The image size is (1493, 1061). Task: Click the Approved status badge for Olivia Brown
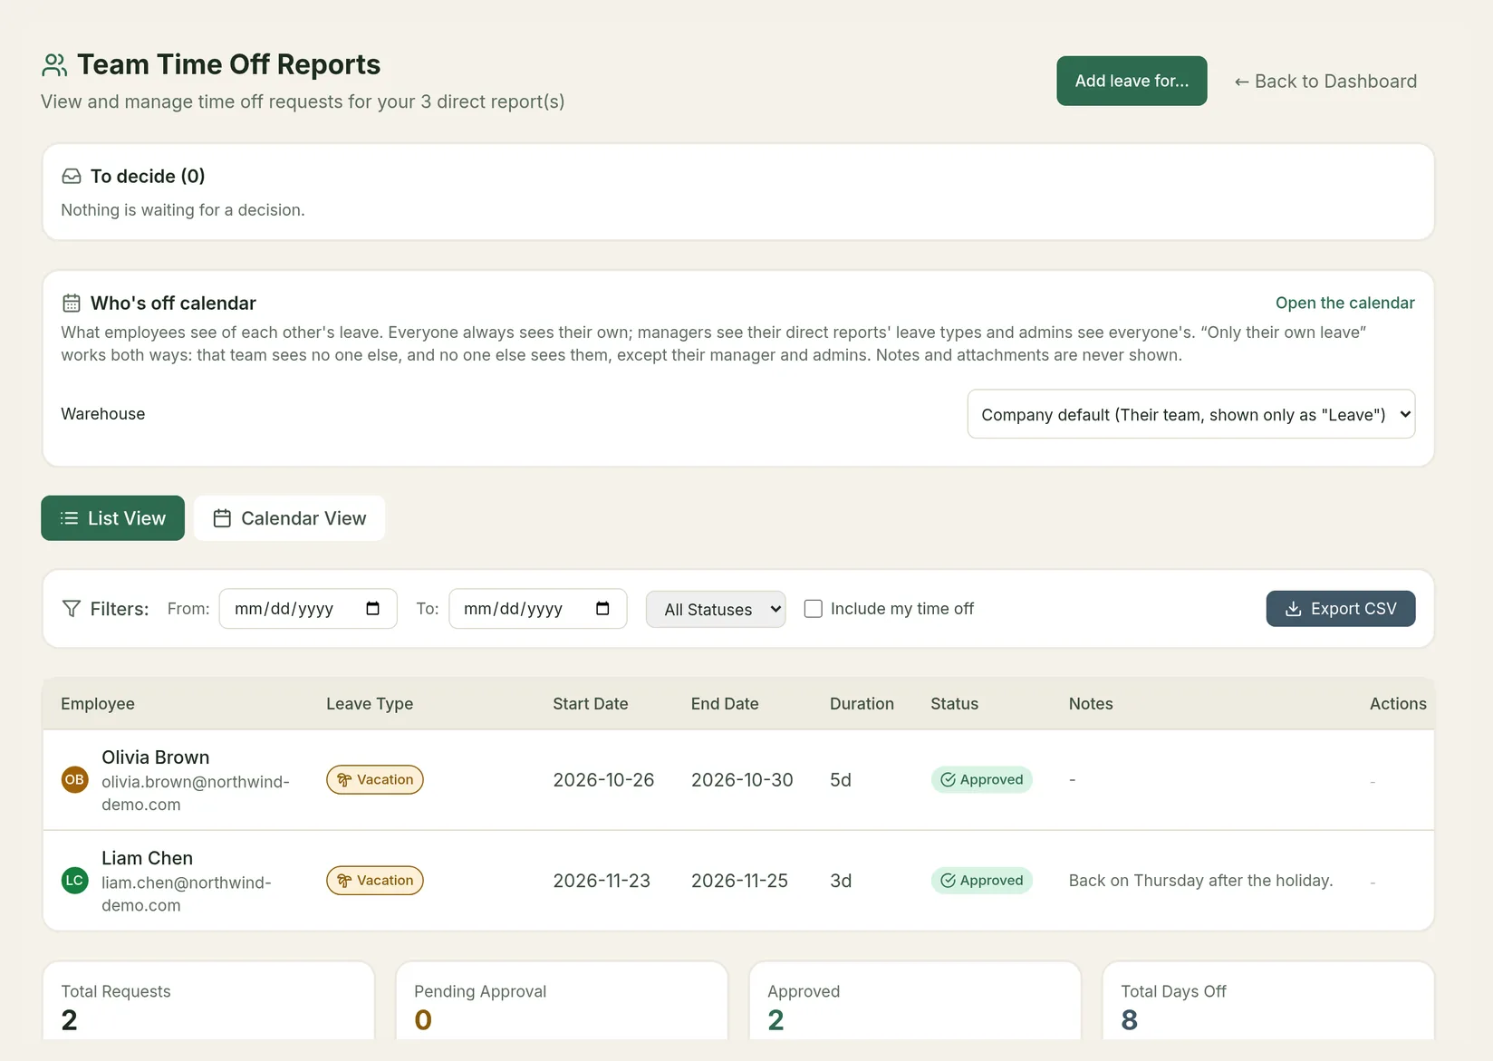(982, 779)
